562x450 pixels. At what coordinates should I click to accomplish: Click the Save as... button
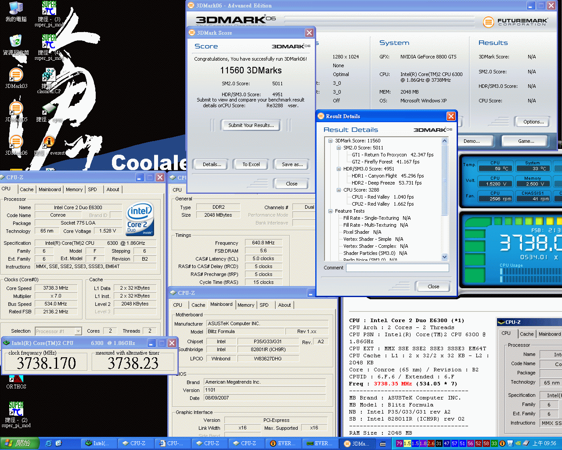click(x=292, y=164)
